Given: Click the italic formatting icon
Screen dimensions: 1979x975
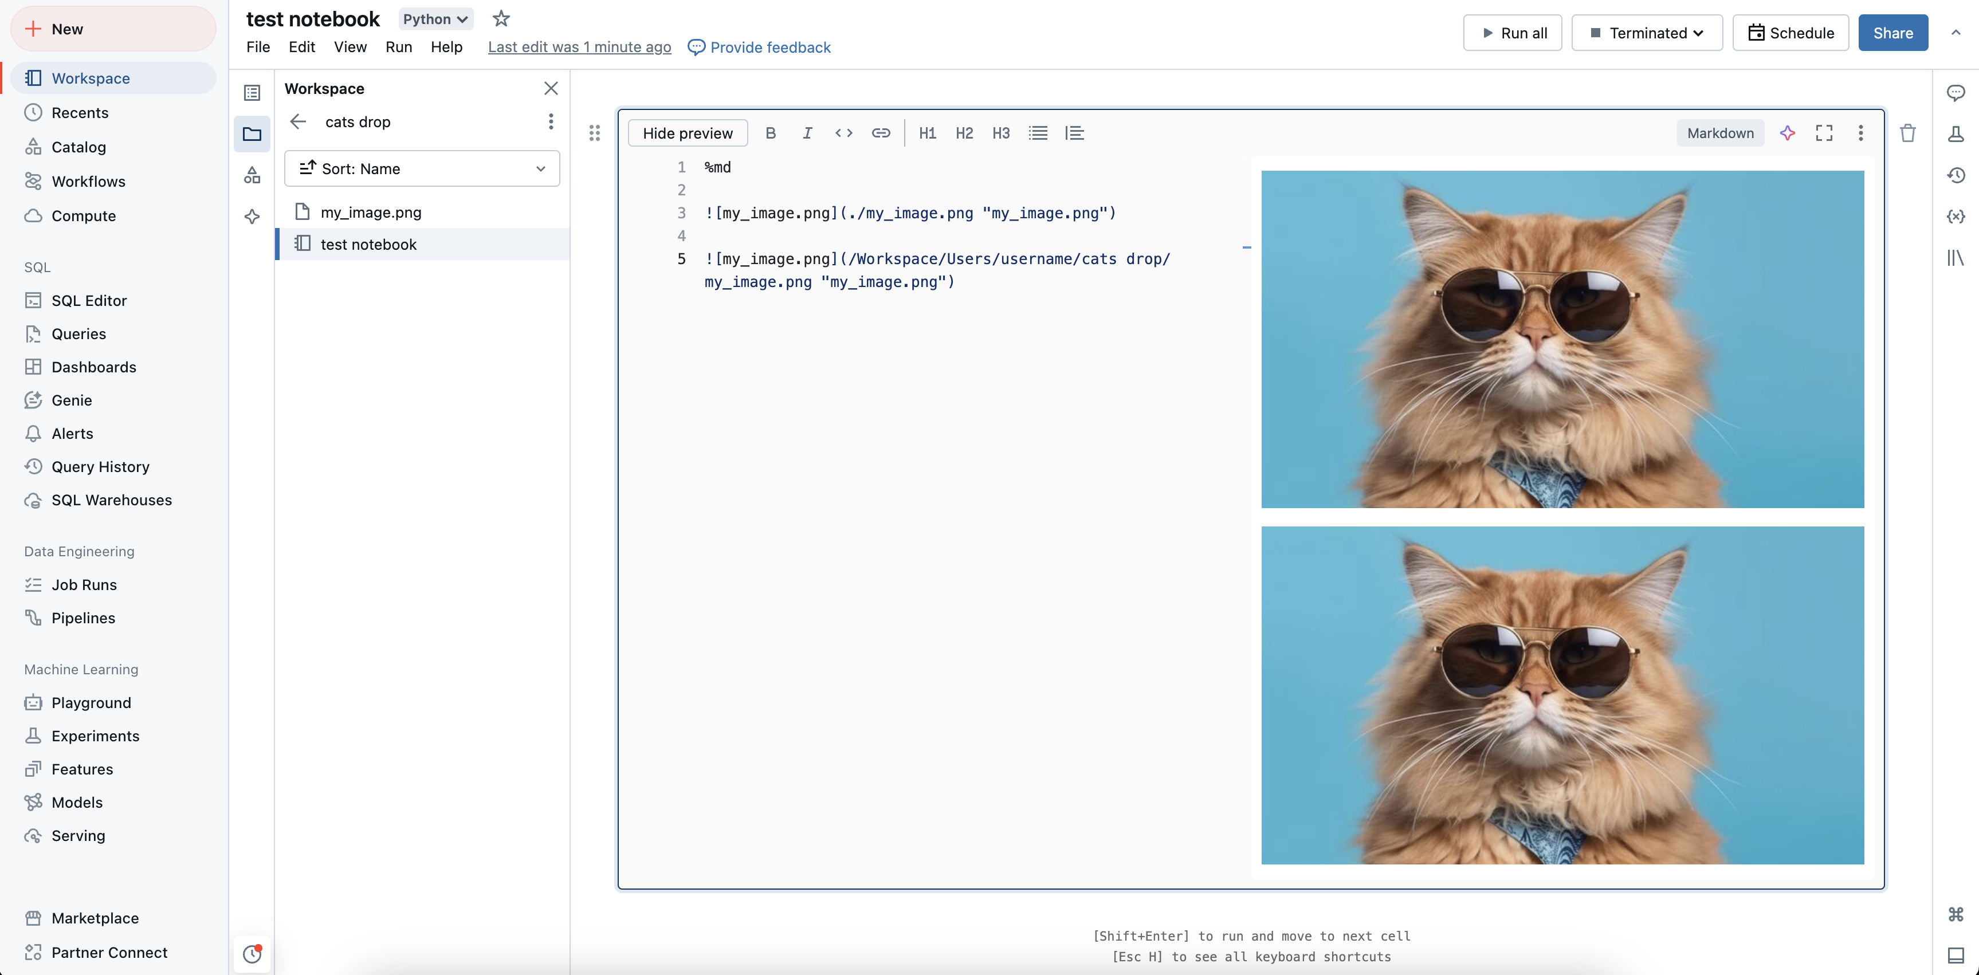Looking at the screenshot, I should [808, 132].
